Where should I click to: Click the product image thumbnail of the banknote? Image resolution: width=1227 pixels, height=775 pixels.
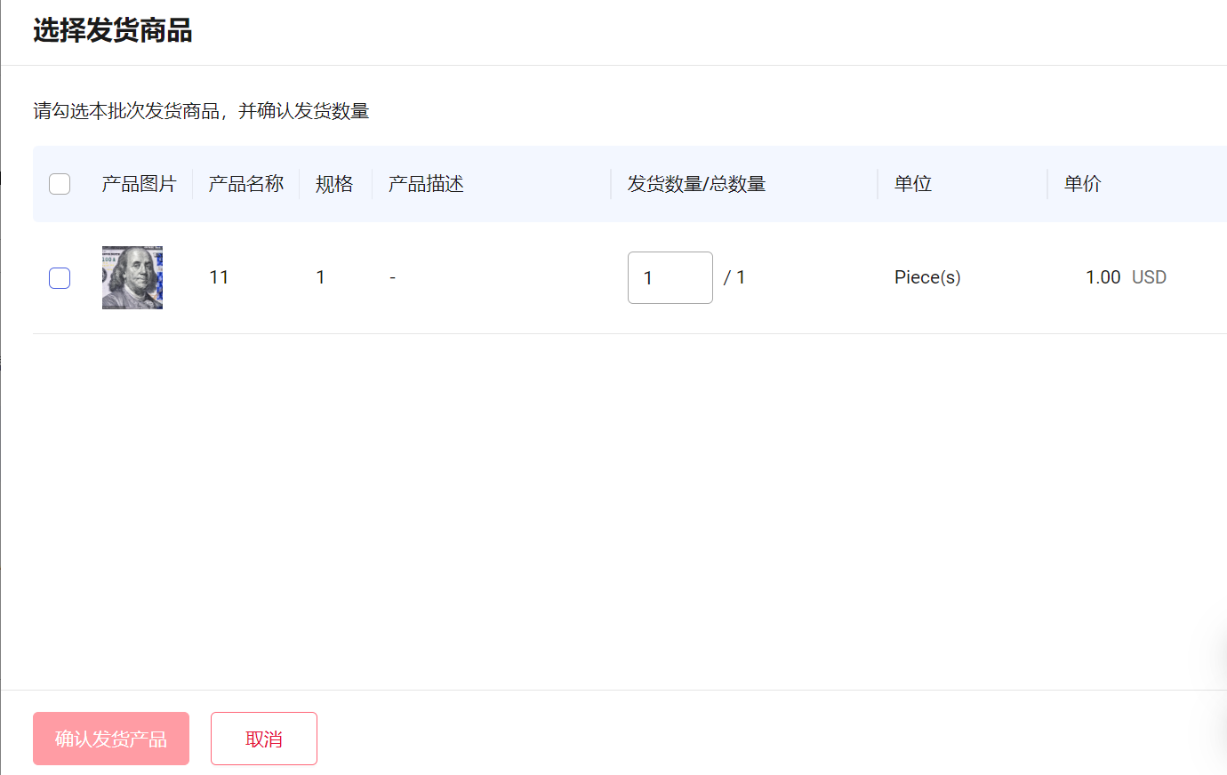coord(132,277)
